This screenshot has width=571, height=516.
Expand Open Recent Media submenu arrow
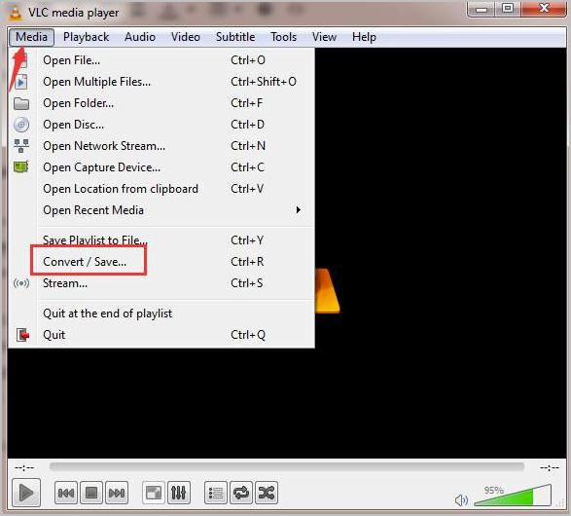coord(299,210)
